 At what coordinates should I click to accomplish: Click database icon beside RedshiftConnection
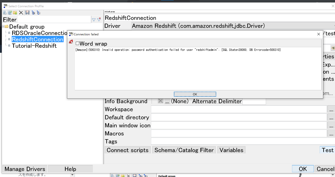[x=9, y=39]
